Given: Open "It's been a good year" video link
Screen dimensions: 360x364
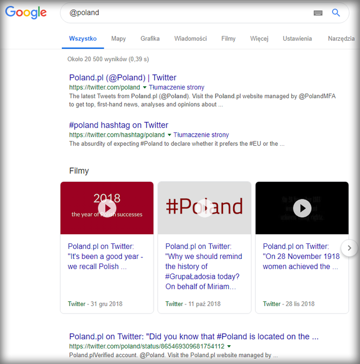Looking at the screenshot, I should 105,256.
